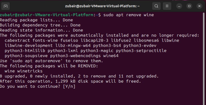Click the cabextract package name

[17, 40]
